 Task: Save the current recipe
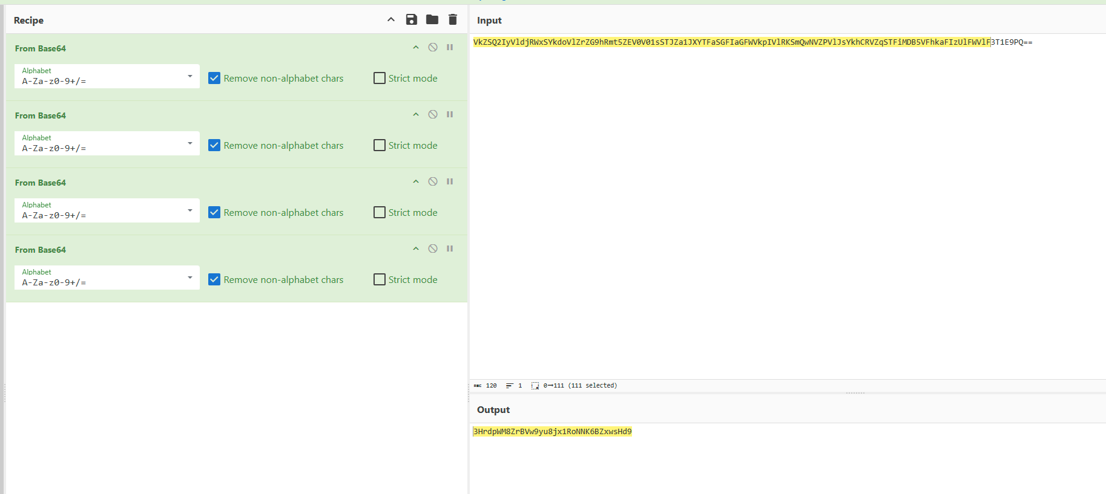tap(412, 20)
